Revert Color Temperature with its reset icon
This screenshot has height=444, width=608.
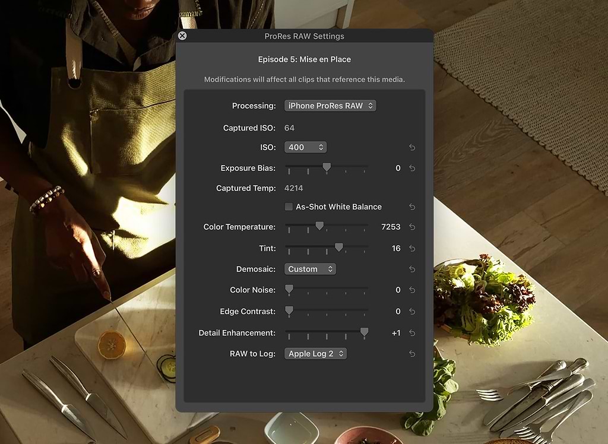(412, 227)
